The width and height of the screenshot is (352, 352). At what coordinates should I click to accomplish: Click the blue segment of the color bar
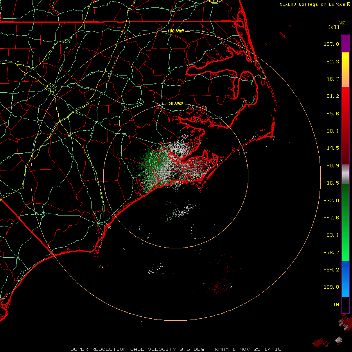[x=345, y=279]
